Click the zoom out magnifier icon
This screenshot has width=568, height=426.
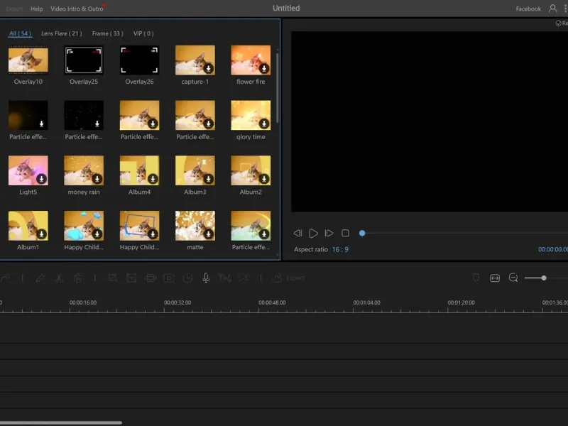click(513, 278)
